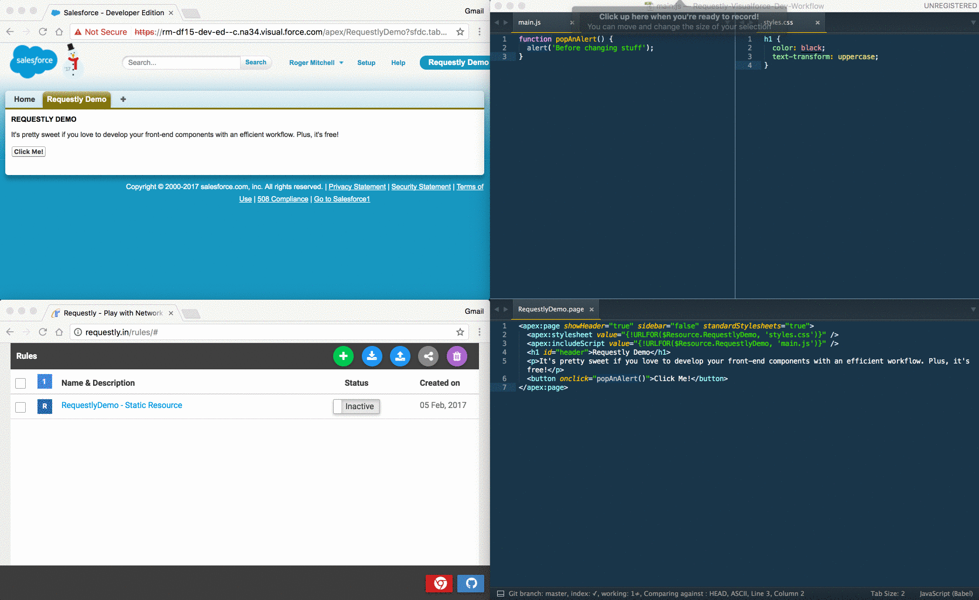Open the Setup link
979x600 pixels.
pos(367,63)
